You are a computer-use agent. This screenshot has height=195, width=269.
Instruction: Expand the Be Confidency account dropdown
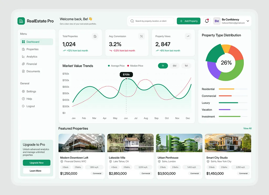tap(248, 21)
